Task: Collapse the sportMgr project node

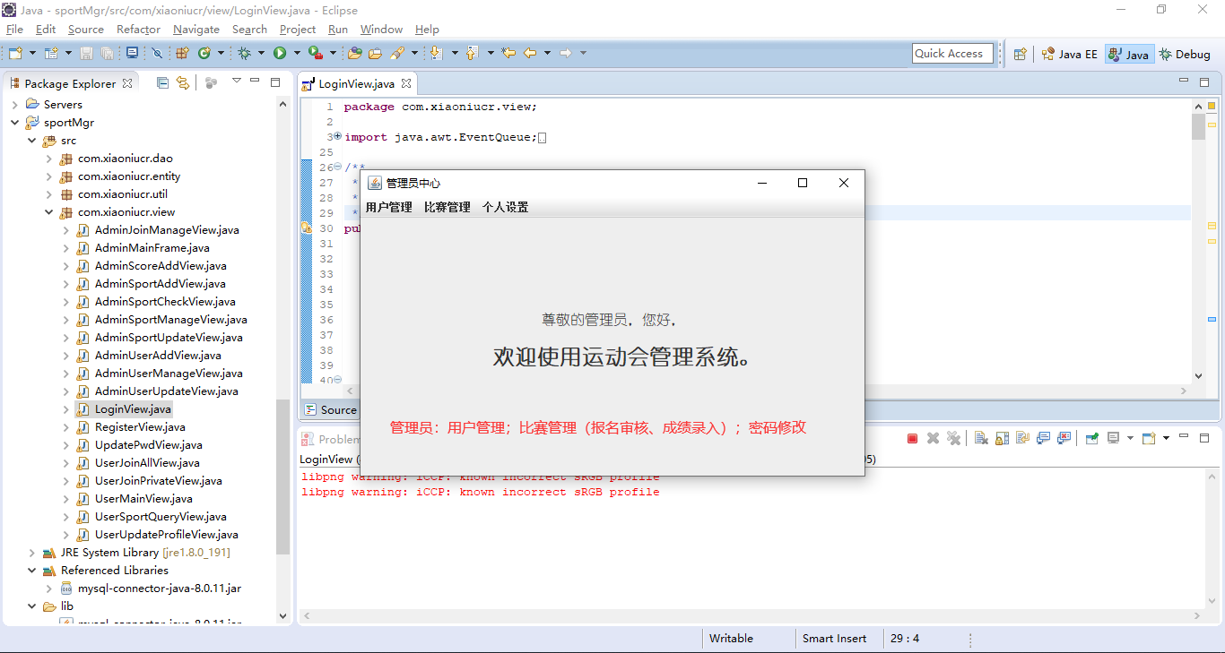Action: [x=14, y=123]
